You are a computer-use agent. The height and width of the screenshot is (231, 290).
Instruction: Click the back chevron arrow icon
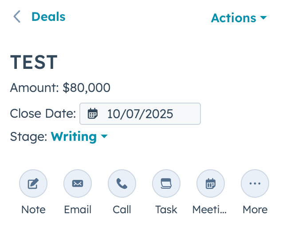[17, 17]
